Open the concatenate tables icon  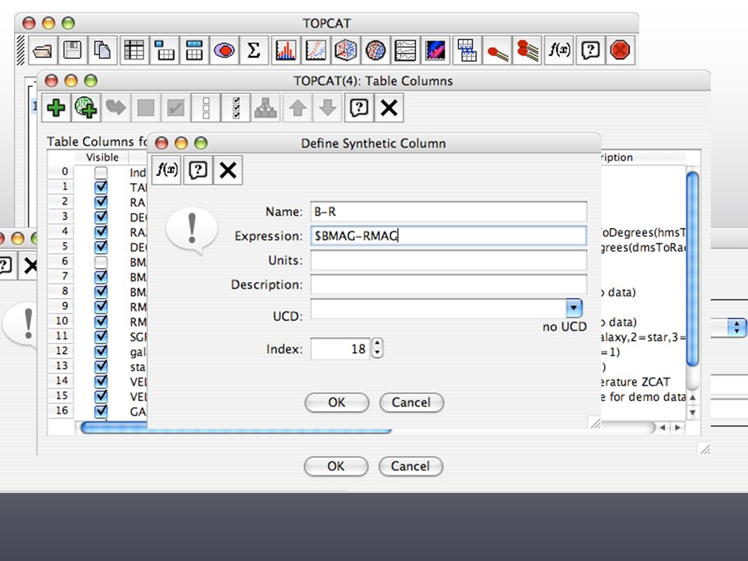467,50
